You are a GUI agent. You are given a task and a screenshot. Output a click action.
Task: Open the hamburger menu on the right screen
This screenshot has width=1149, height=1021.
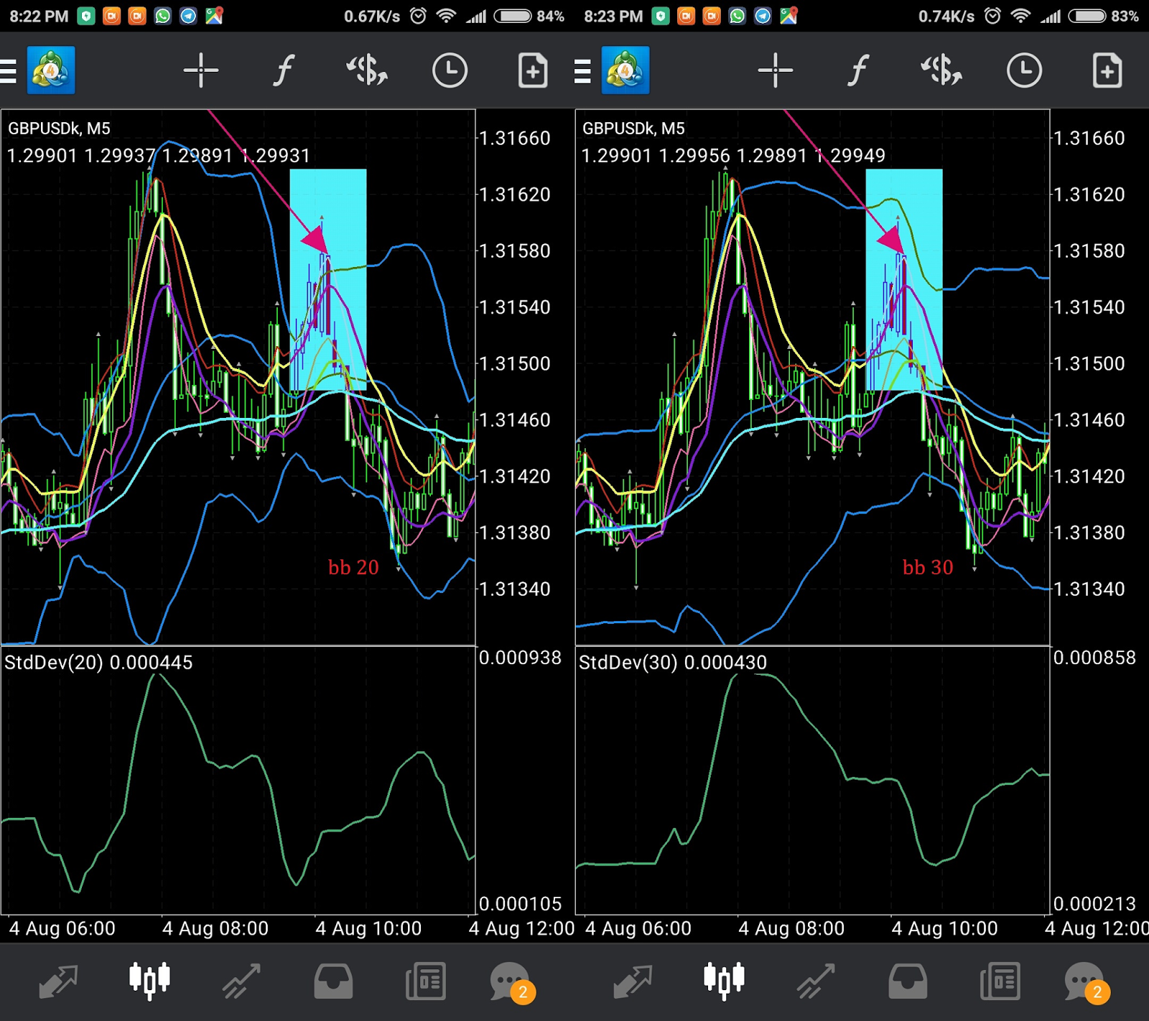582,70
